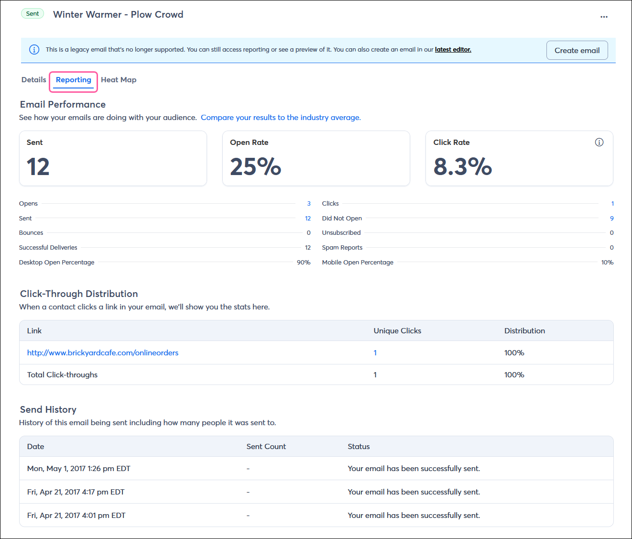Image resolution: width=632 pixels, height=539 pixels.
Task: Click the Bounces row label
Action: point(31,233)
